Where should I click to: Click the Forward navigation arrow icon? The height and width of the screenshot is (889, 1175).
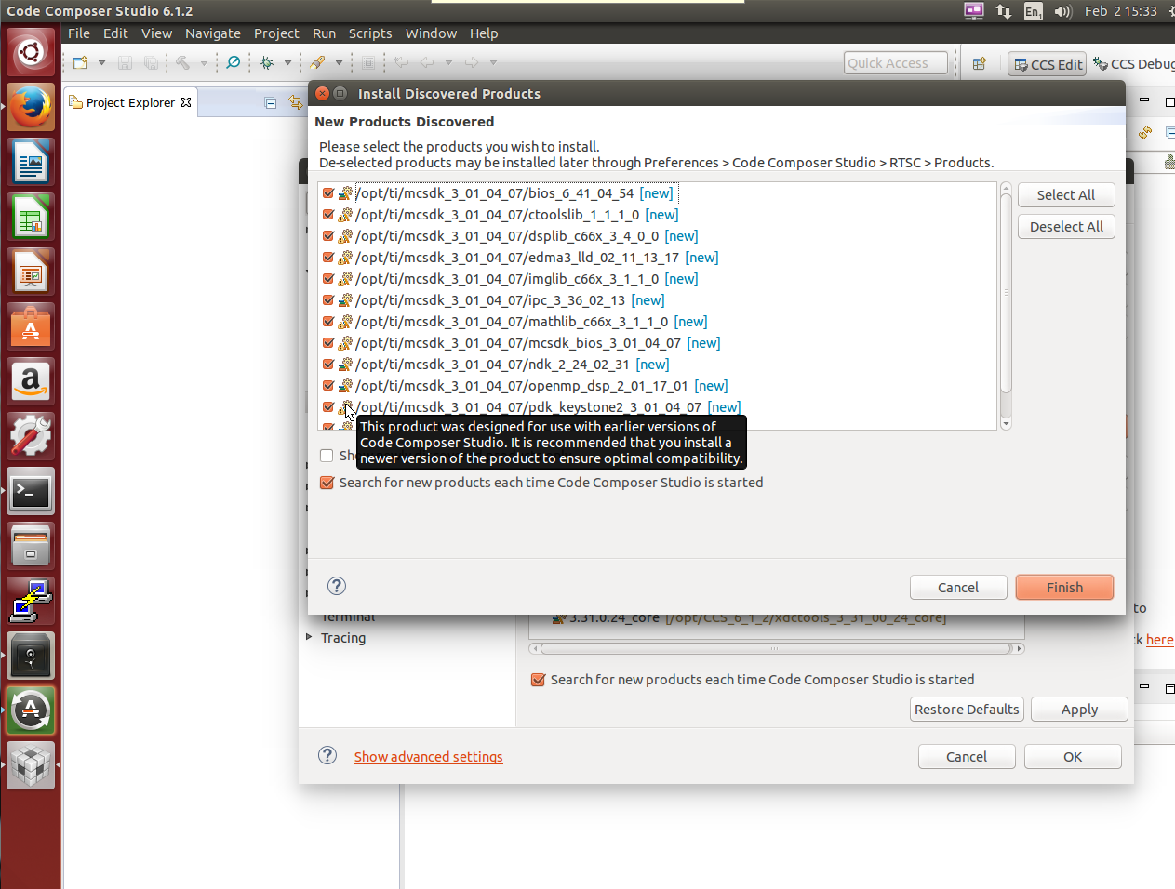472,62
